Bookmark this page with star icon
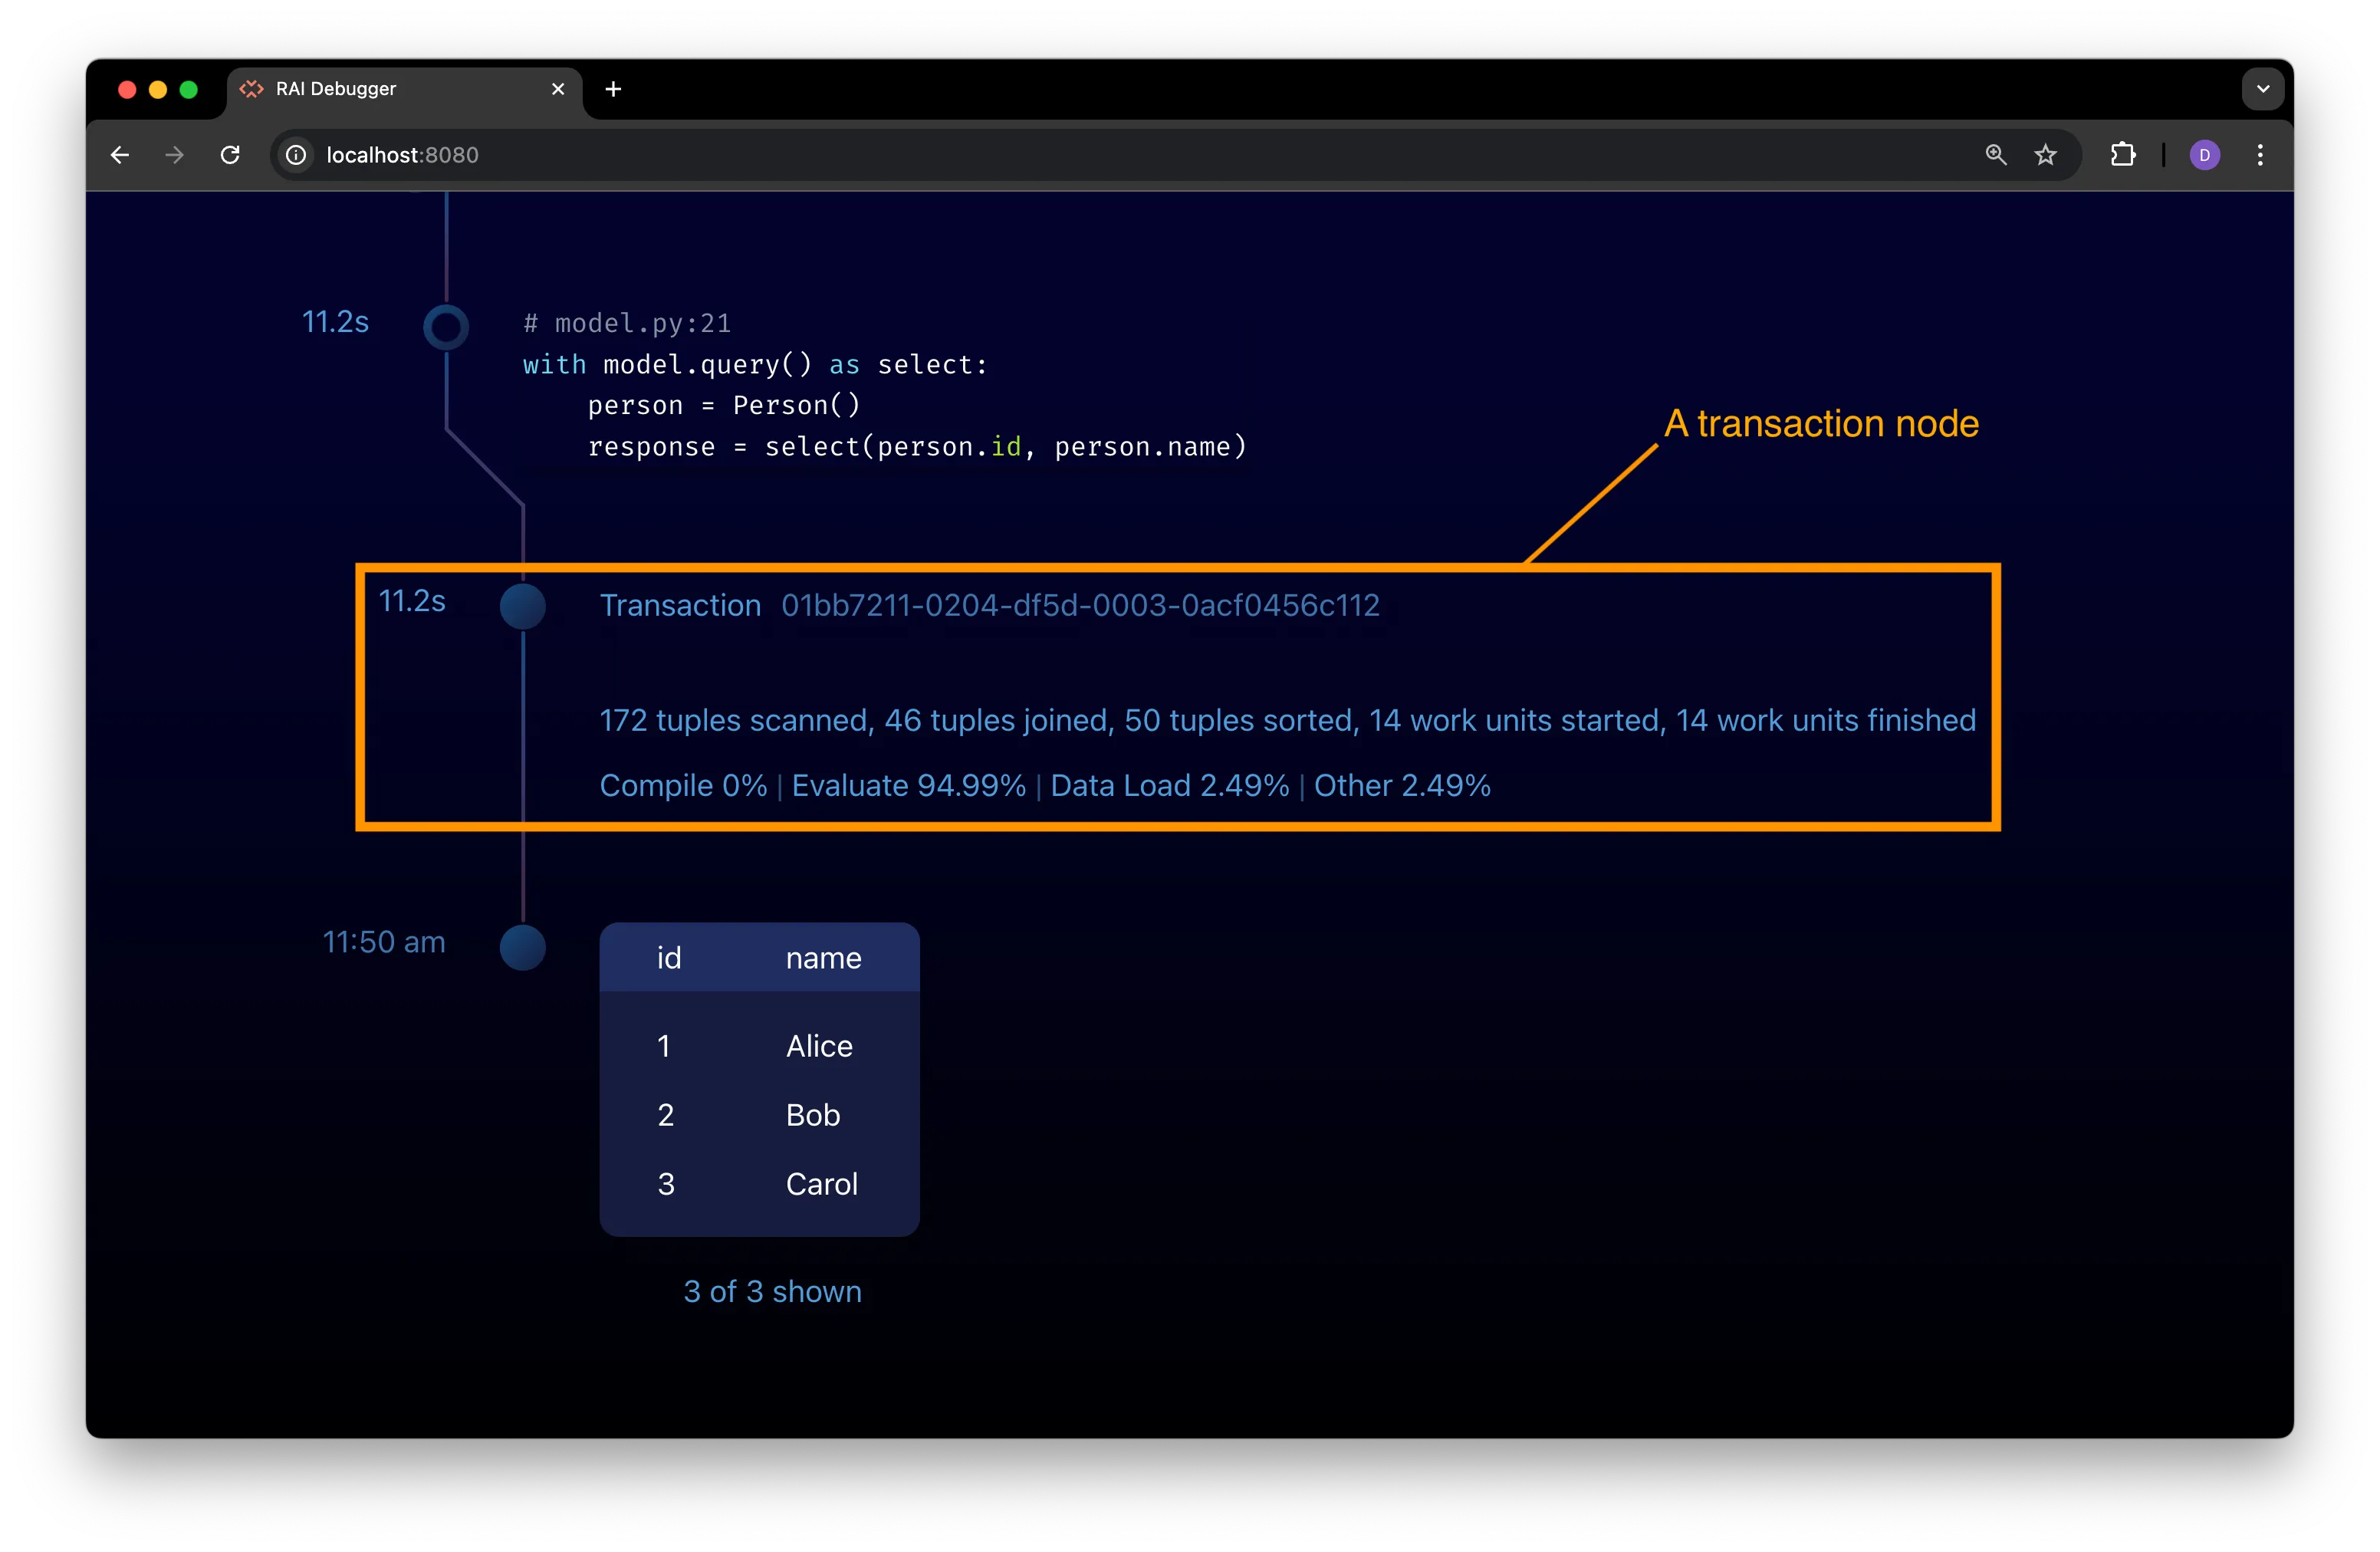Screen dimensions: 2380x1552 [x=2045, y=155]
